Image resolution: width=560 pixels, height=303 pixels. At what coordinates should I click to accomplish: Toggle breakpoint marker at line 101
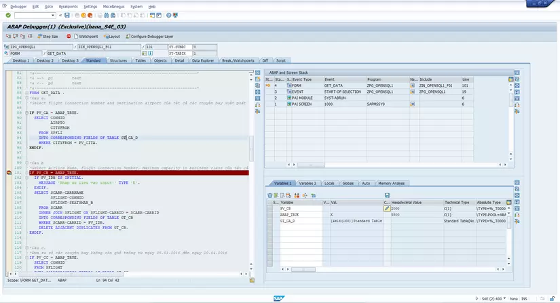coord(9,173)
